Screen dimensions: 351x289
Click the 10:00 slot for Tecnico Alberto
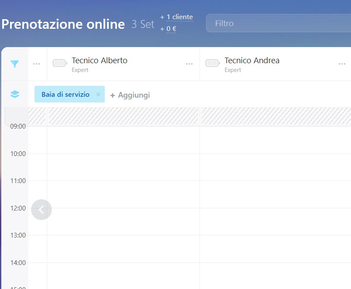[x=123, y=167]
